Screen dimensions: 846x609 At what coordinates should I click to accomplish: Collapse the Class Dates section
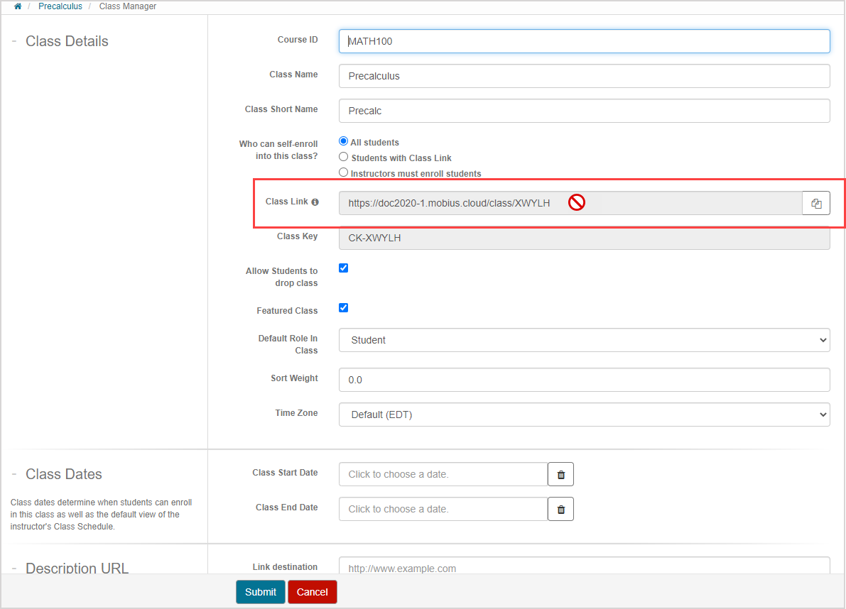[x=14, y=474]
